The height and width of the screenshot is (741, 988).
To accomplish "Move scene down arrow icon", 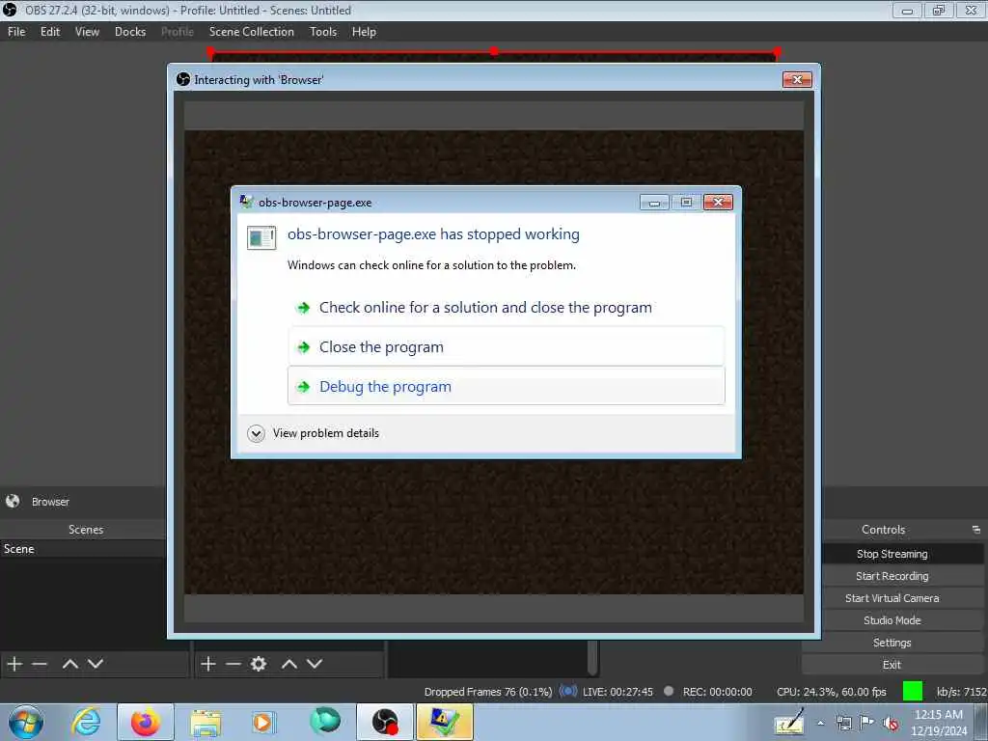I will (x=96, y=664).
